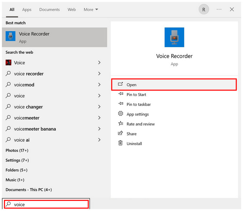243x211 pixels.
Task: Choose Rate and review
Action: (141, 124)
